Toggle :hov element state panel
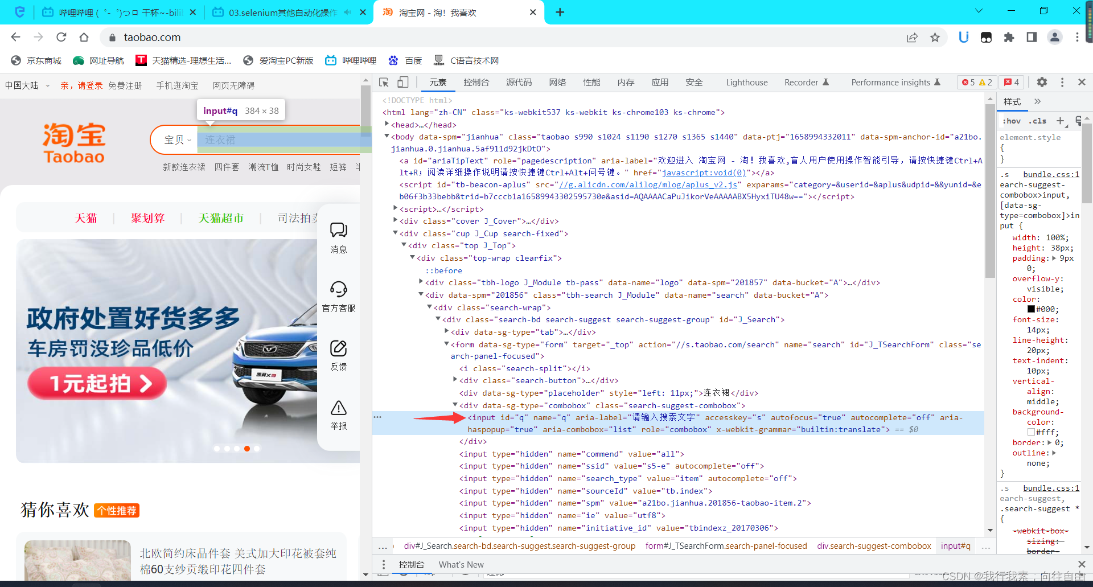The height and width of the screenshot is (587, 1093). tap(1012, 121)
